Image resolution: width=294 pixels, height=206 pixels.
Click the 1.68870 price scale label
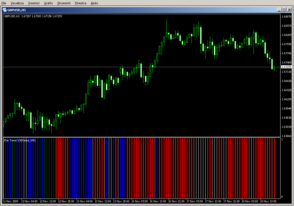287,17
